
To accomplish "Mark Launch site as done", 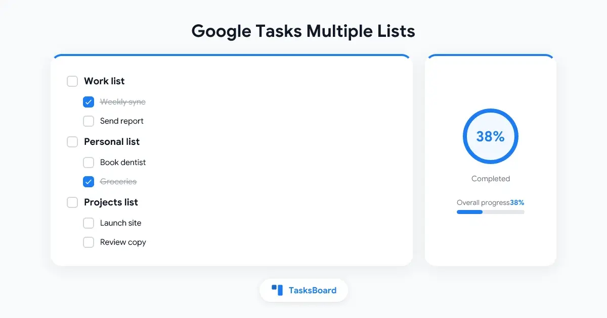I will 89,223.
